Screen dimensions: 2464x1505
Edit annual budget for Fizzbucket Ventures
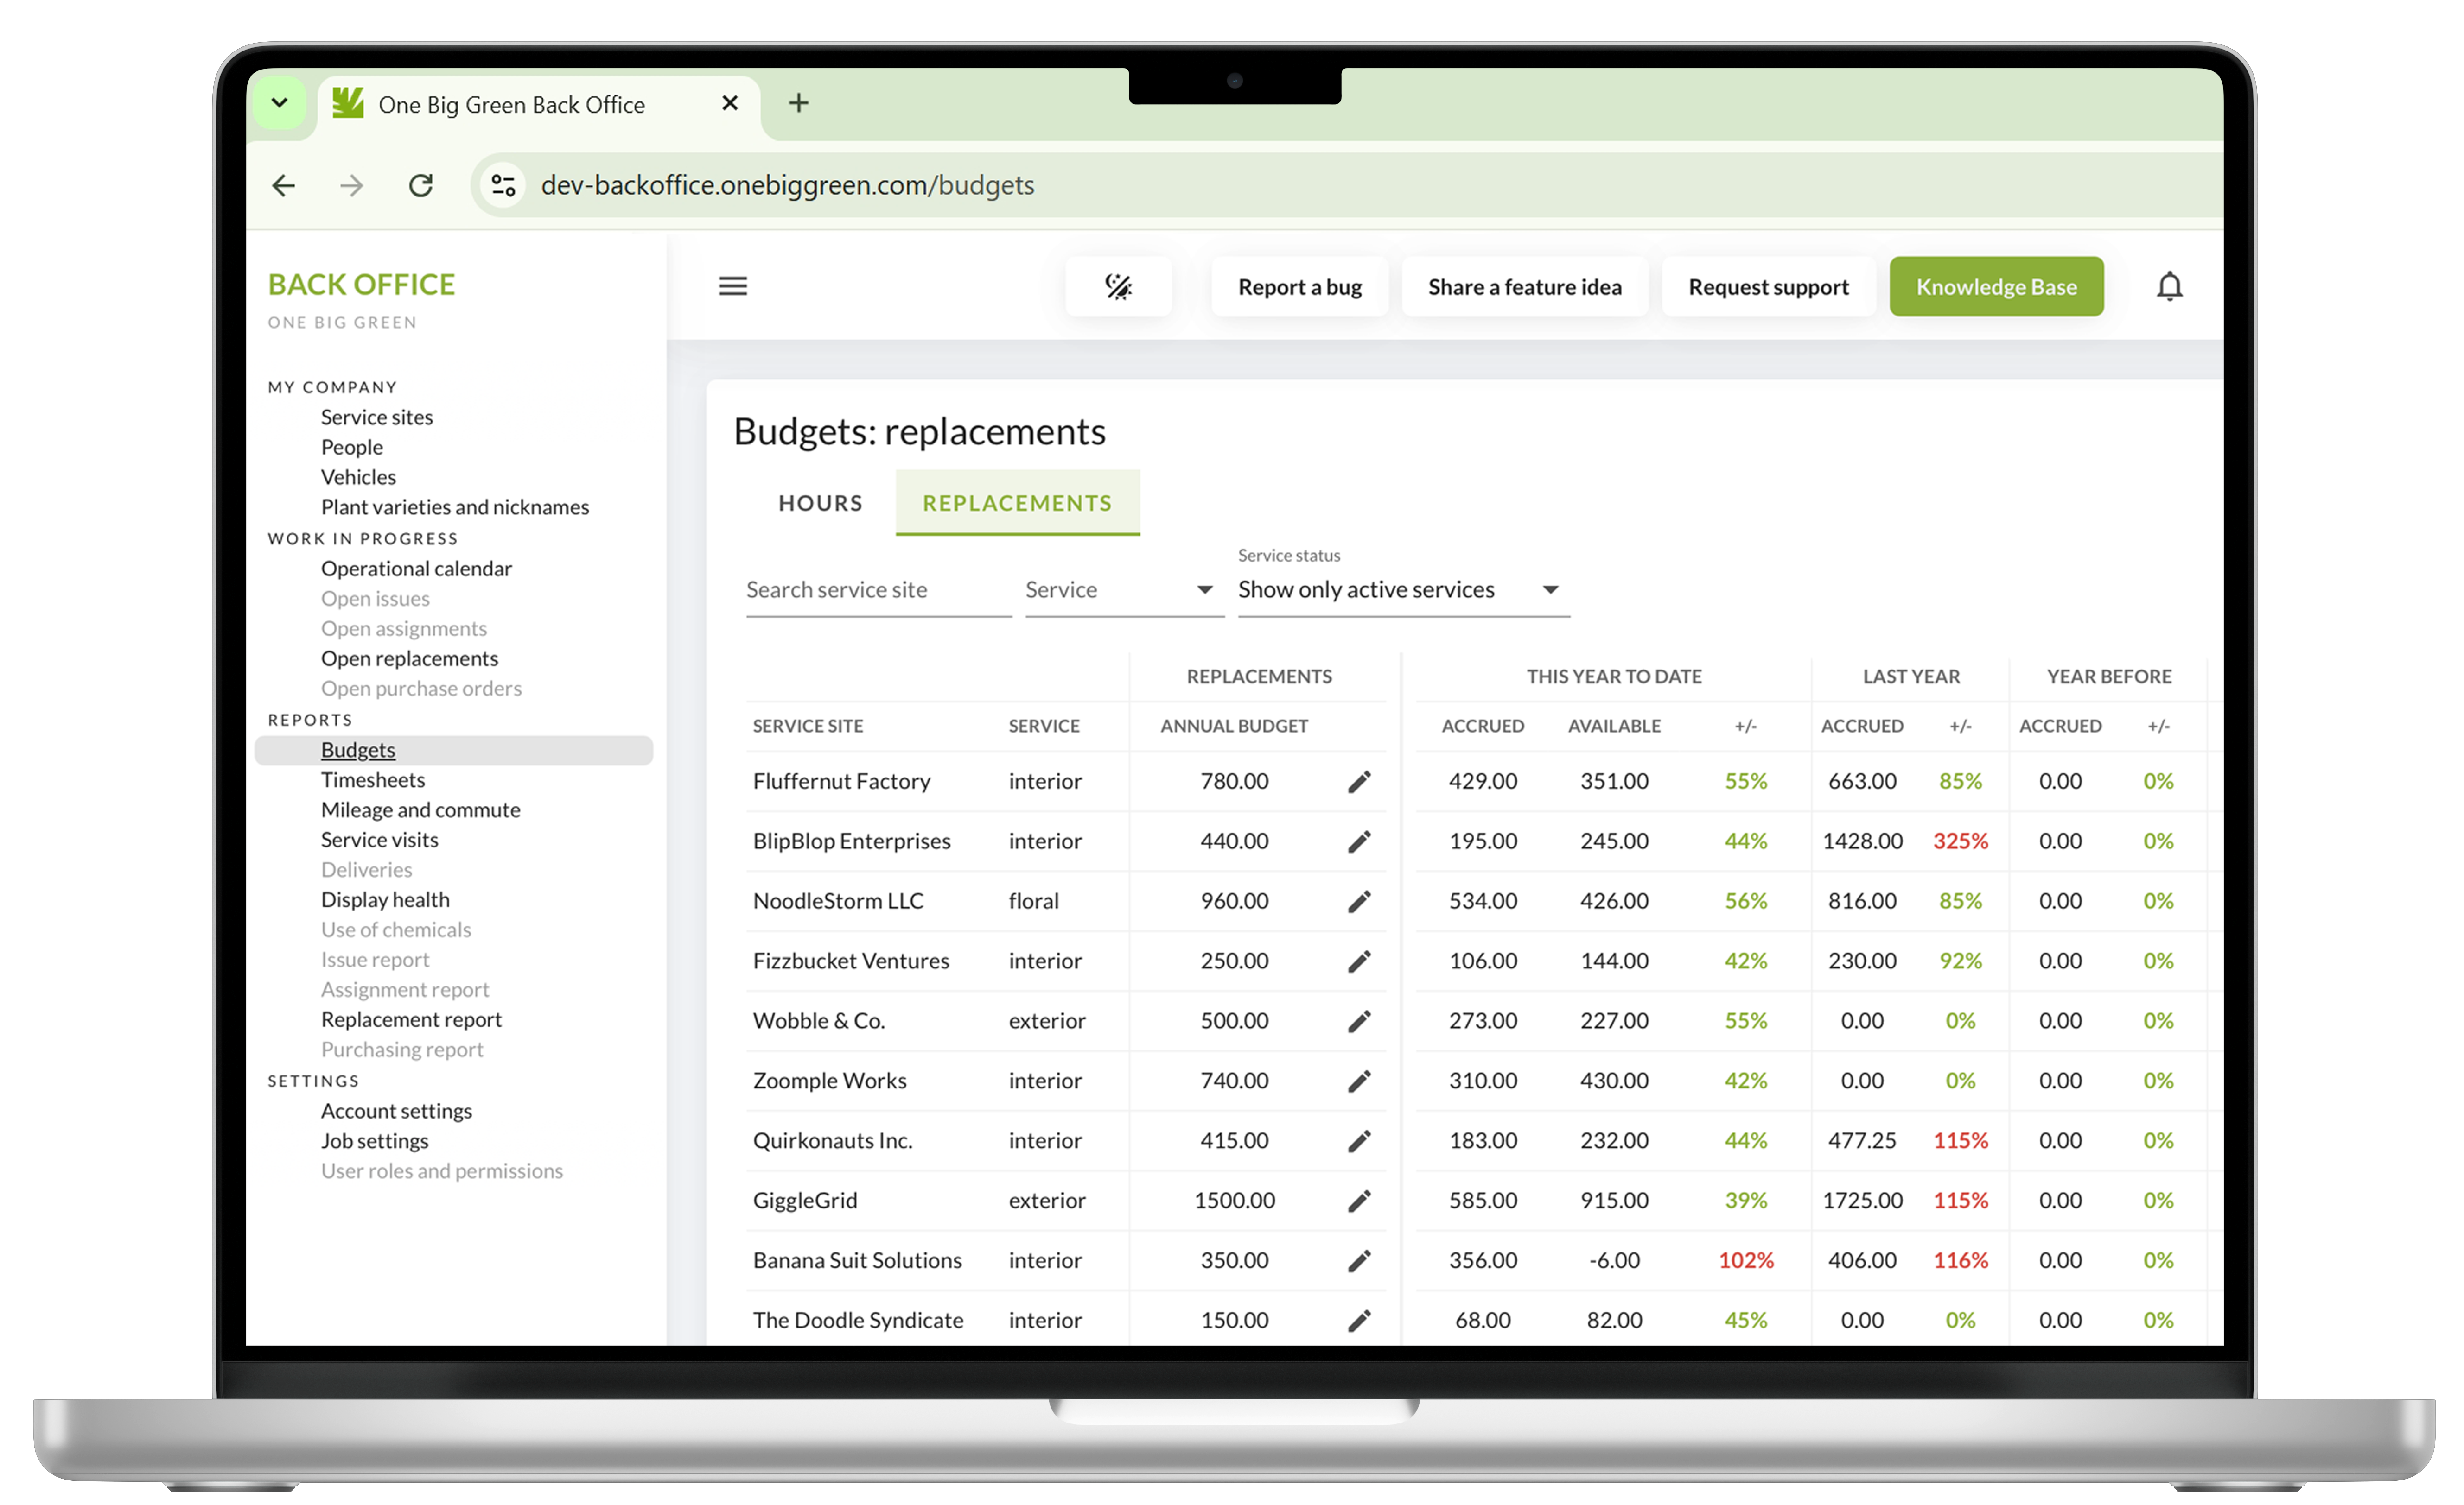click(x=1359, y=961)
